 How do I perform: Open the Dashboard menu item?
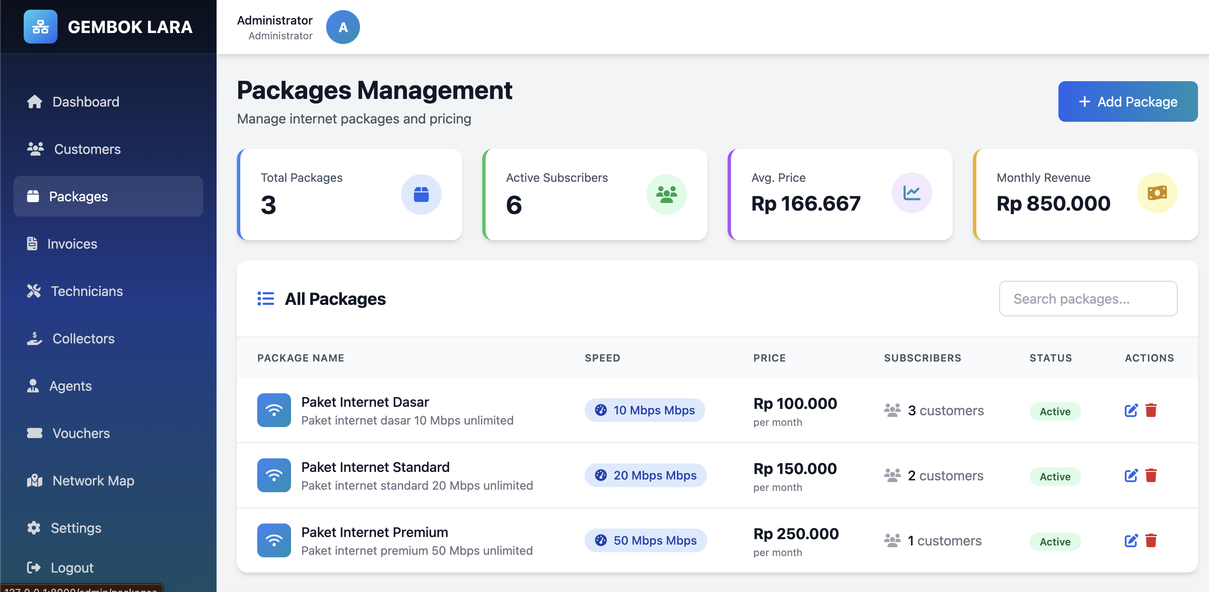coord(85,102)
